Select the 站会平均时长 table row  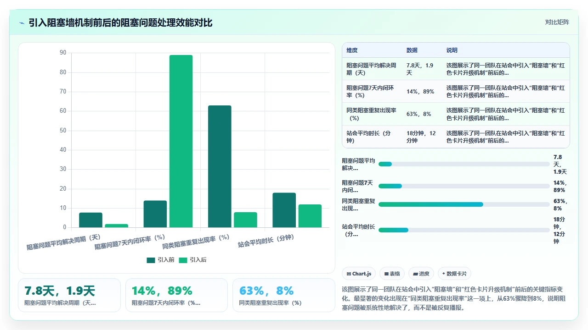[x=456, y=137]
